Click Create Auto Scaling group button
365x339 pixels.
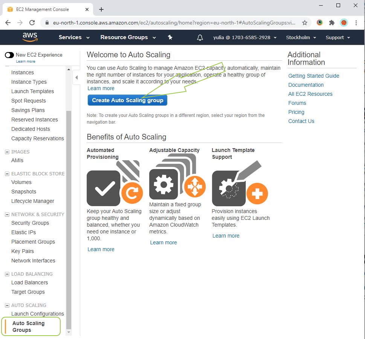coord(127,100)
